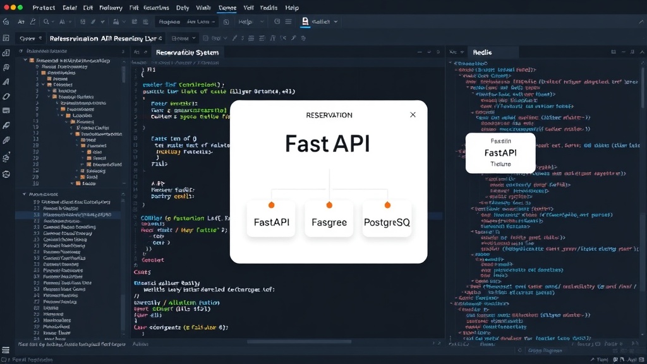Click the Clige Ragrees status bar entry
Image resolution: width=647 pixels, height=364 pixels.
tap(545, 350)
